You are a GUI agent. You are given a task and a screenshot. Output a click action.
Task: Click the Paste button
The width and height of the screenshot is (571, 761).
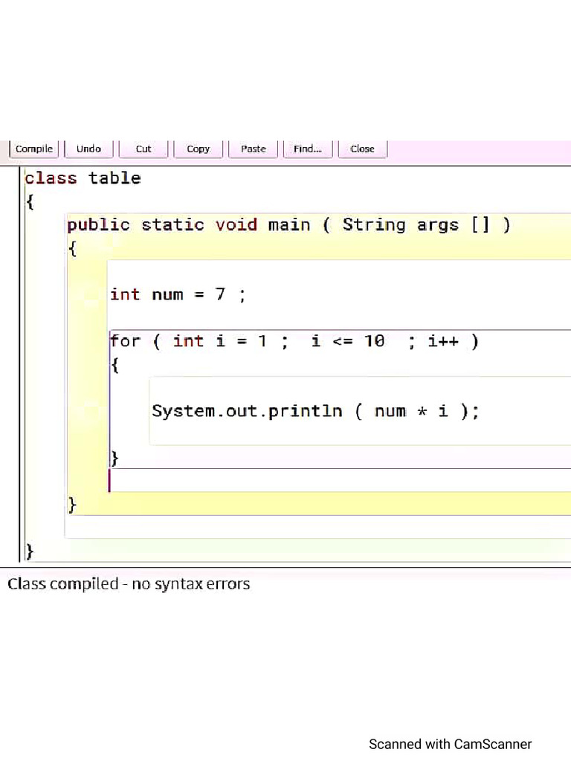[x=253, y=149]
